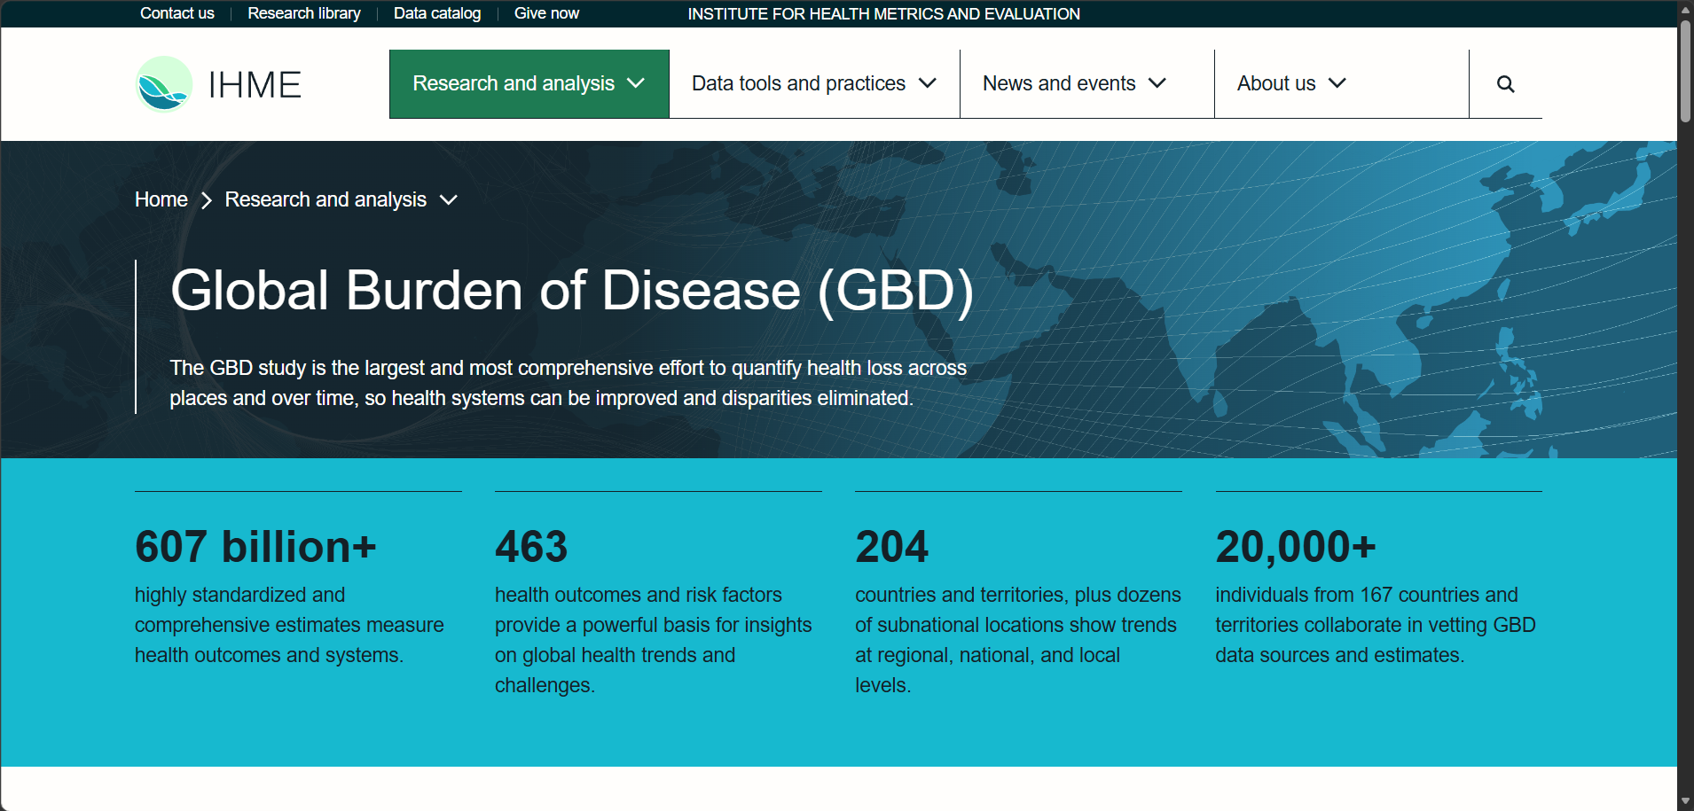Expand the Research and analysis nav chevron
This screenshot has width=1694, height=811.
coord(636,83)
